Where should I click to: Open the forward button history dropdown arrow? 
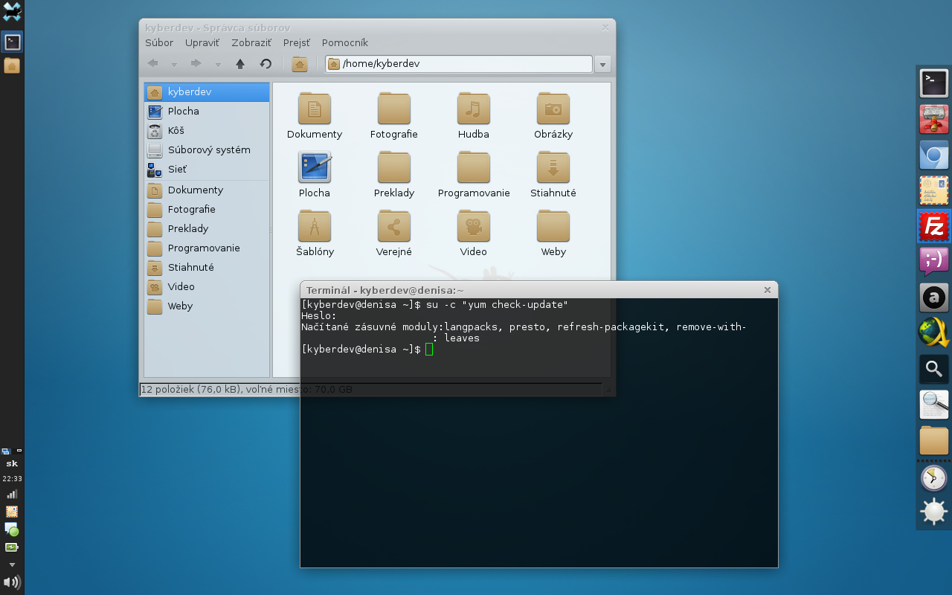(x=218, y=65)
